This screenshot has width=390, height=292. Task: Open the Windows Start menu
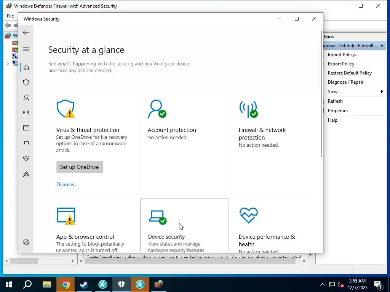[x=9, y=284]
